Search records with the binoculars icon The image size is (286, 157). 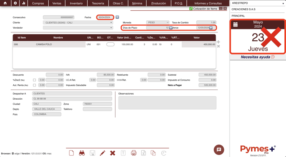82,153
